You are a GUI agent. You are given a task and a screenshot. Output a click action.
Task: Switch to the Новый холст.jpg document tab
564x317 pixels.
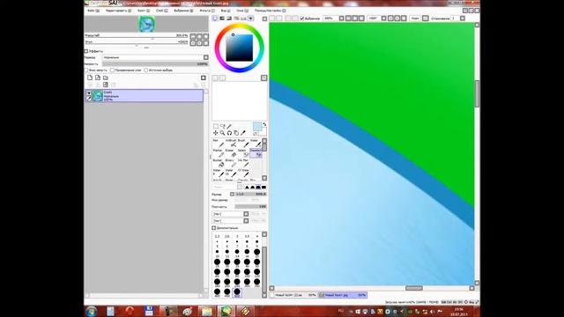click(343, 295)
